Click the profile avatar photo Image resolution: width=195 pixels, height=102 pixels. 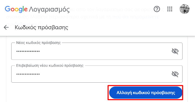tap(185, 9)
